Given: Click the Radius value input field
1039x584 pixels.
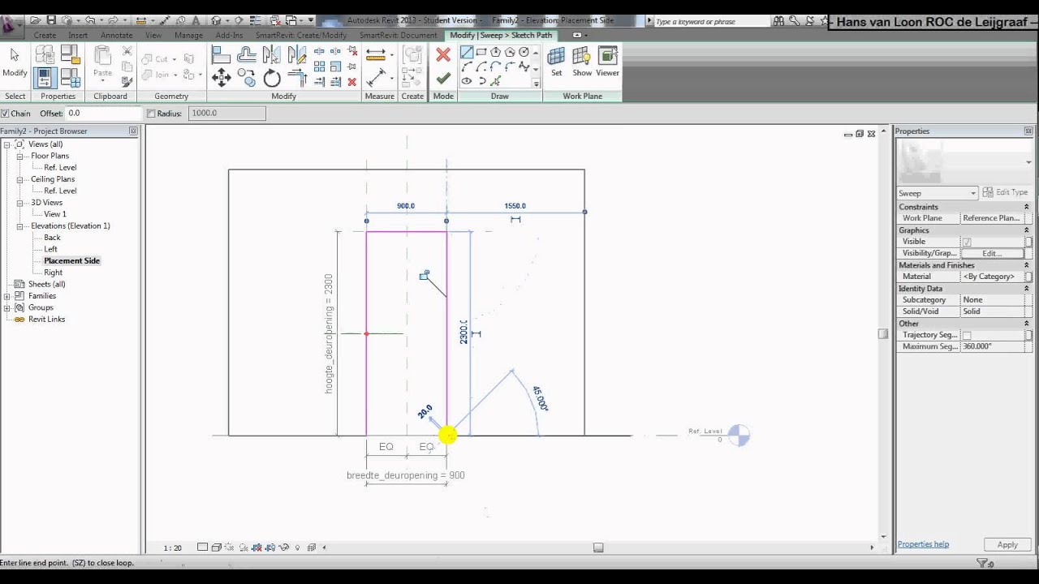Looking at the screenshot, I should [227, 114].
